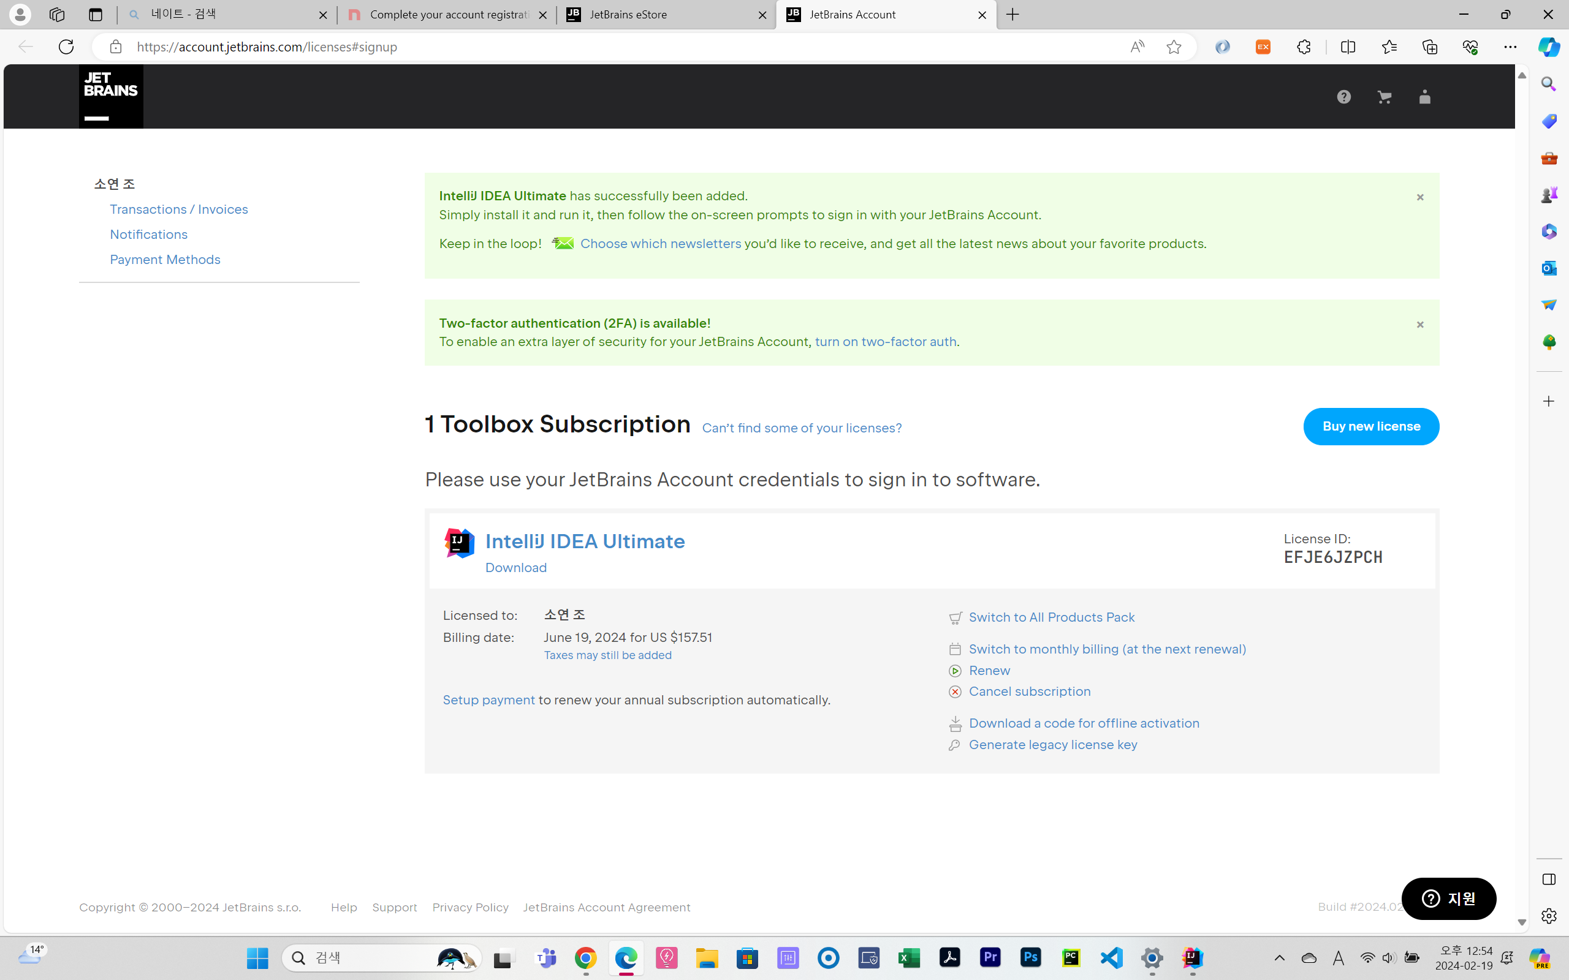
Task: Open the account user icon in header
Action: [x=1424, y=97]
